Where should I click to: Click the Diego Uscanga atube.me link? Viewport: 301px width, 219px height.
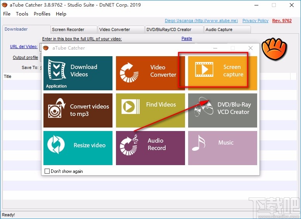[201, 21]
